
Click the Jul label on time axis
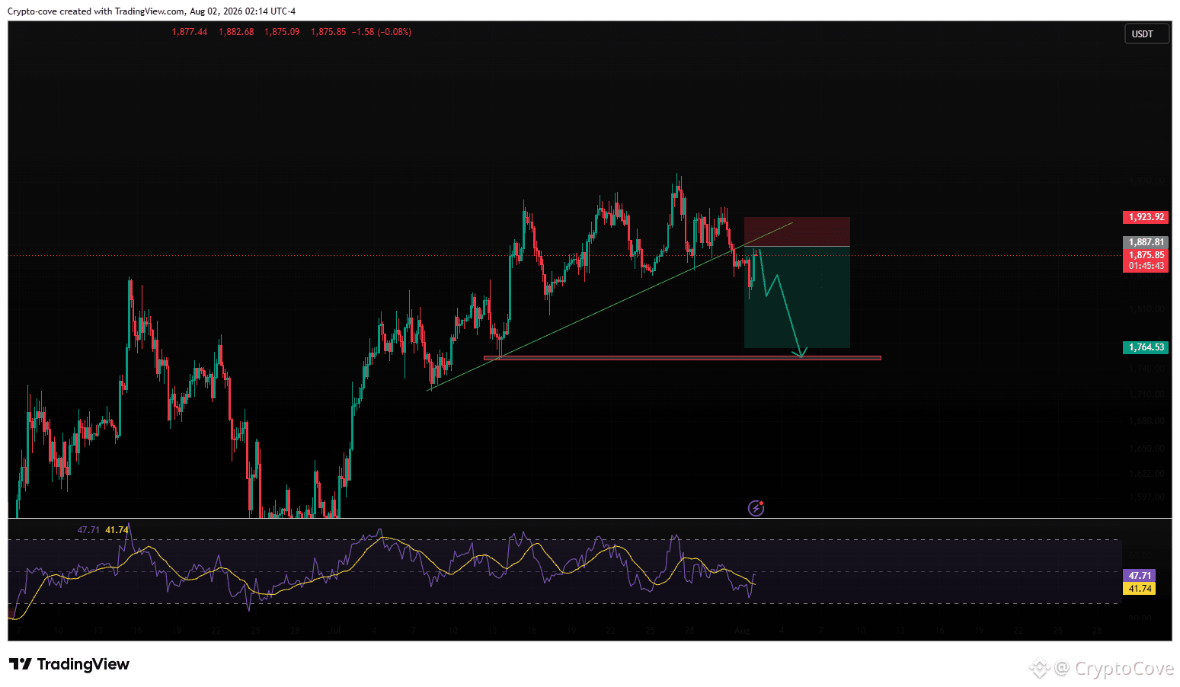click(334, 631)
